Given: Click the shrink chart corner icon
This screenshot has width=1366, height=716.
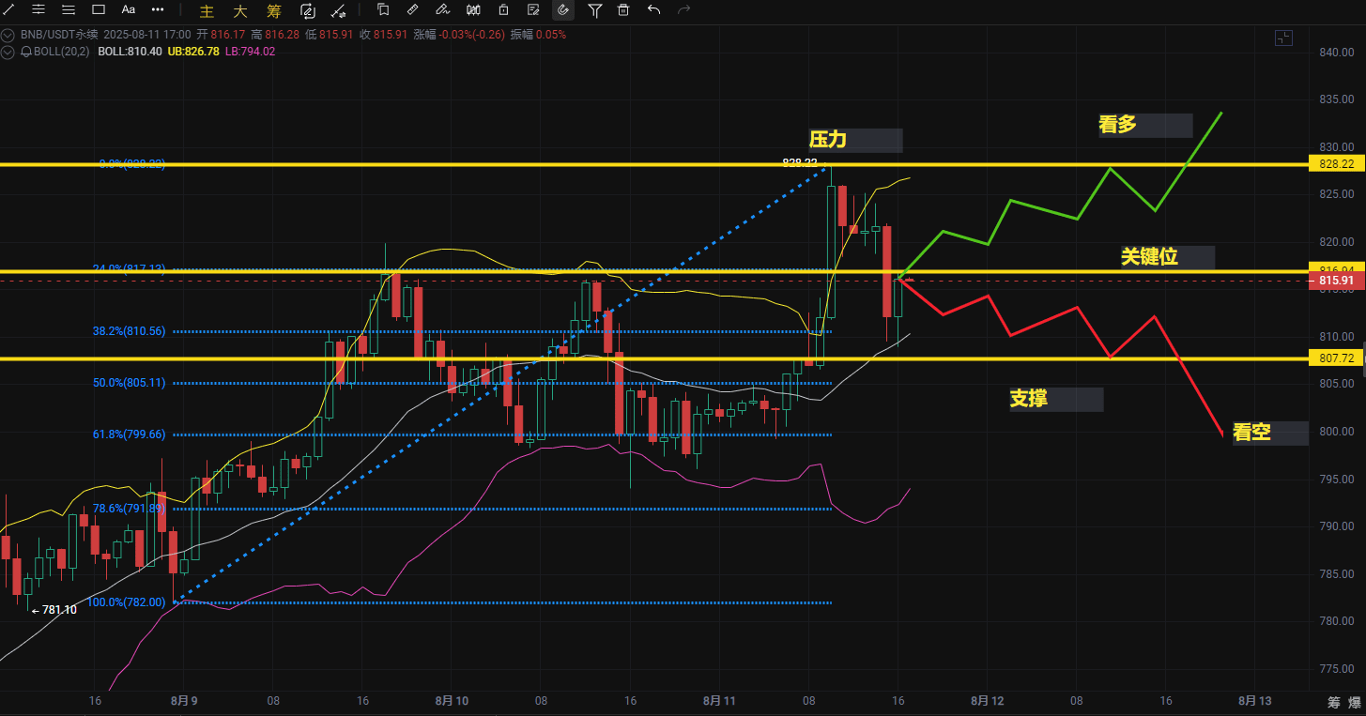Looking at the screenshot, I should [x=1283, y=38].
